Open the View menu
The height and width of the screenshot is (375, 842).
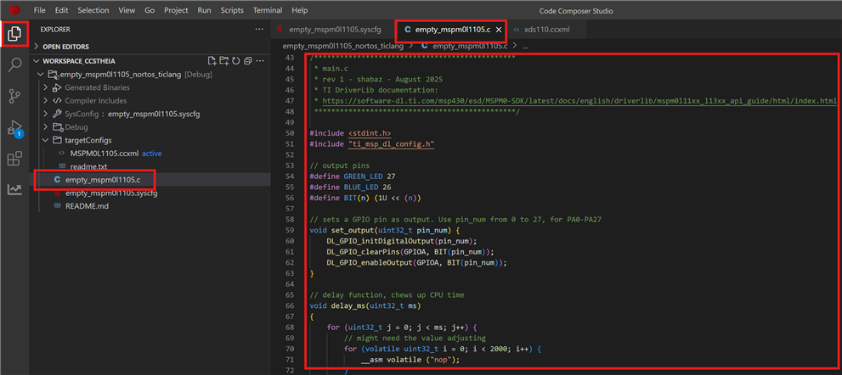[x=127, y=10]
